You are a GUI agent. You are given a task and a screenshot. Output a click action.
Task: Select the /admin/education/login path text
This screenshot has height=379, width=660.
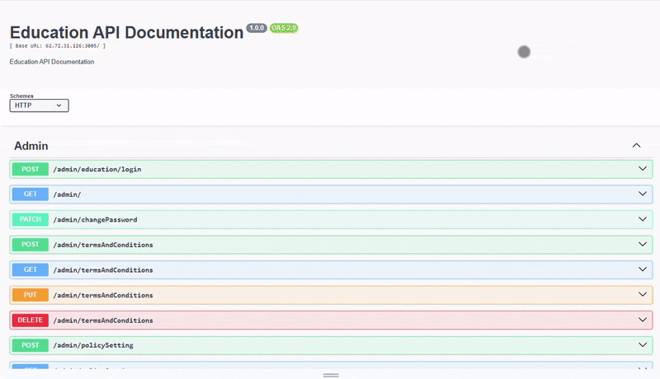pos(97,170)
